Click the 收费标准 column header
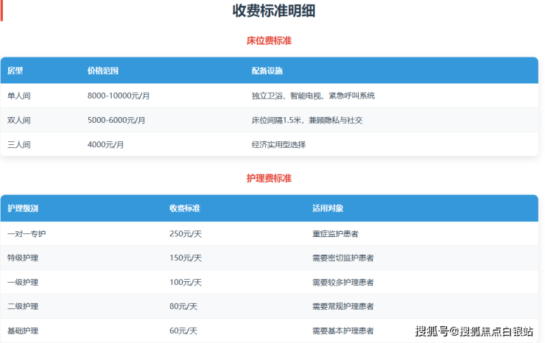545x343 pixels. coord(185,208)
